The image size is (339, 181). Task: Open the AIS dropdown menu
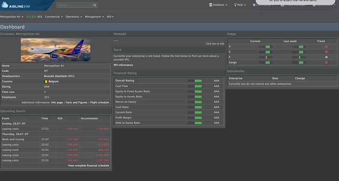pos(110,17)
